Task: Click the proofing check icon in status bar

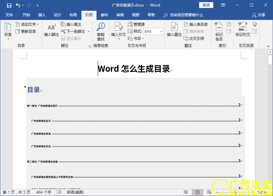Action: (59, 192)
